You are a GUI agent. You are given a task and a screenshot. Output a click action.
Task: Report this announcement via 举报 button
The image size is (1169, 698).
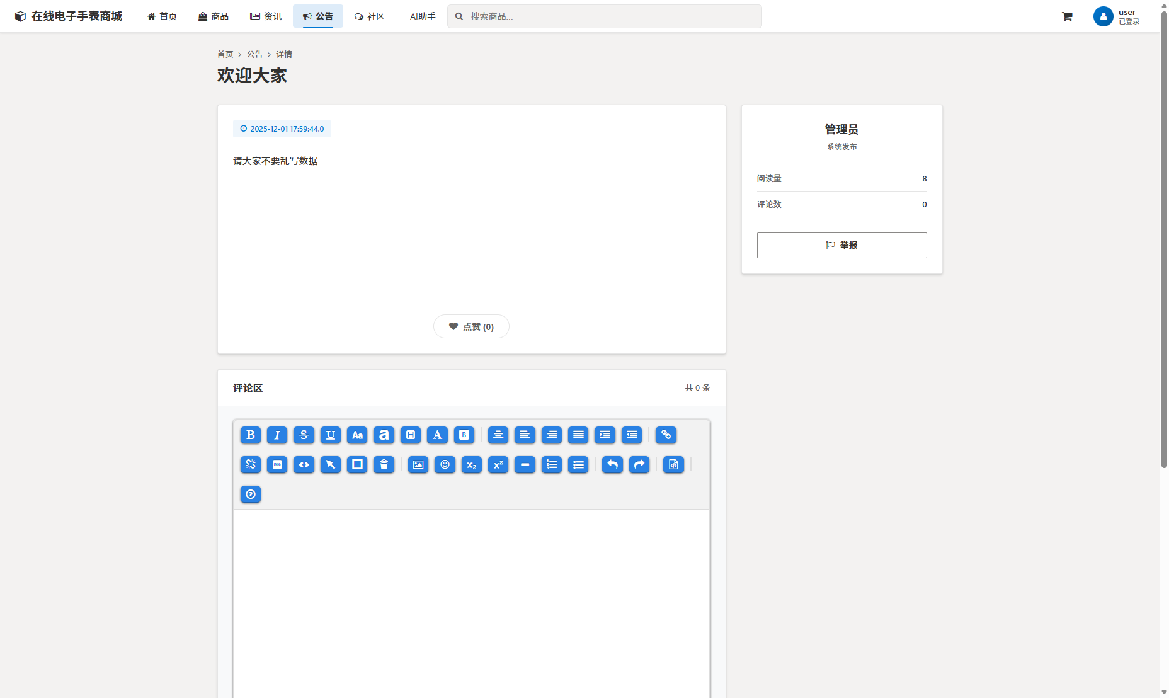pyautogui.click(x=841, y=245)
